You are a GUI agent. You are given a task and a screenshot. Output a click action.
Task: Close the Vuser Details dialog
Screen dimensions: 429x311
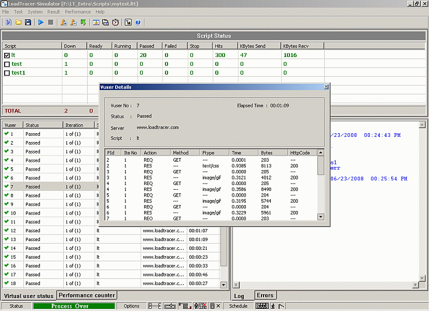(326, 87)
